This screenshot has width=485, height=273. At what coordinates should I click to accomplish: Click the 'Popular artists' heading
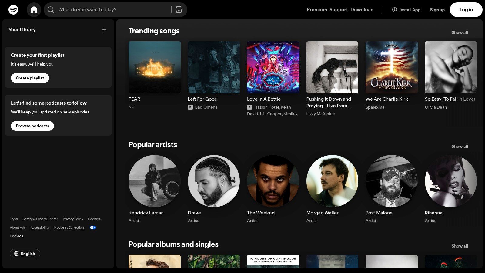(x=153, y=145)
